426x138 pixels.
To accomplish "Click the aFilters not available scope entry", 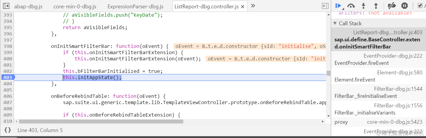I will tap(375, 13).
